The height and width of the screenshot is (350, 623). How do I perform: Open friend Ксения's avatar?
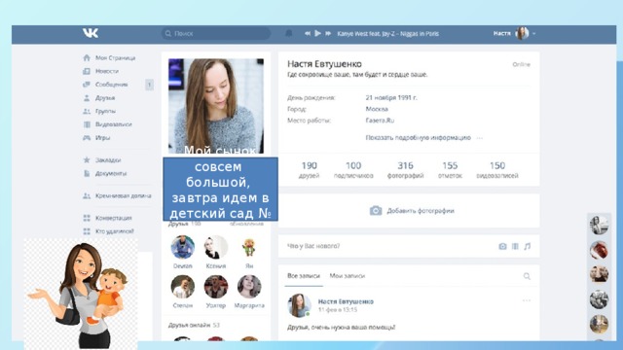click(x=216, y=247)
